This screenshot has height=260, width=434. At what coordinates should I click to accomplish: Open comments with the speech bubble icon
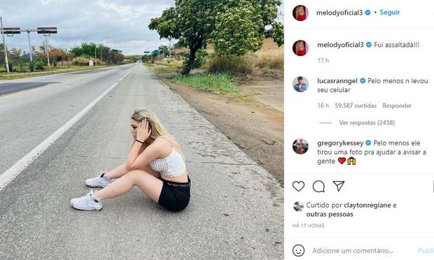318,187
